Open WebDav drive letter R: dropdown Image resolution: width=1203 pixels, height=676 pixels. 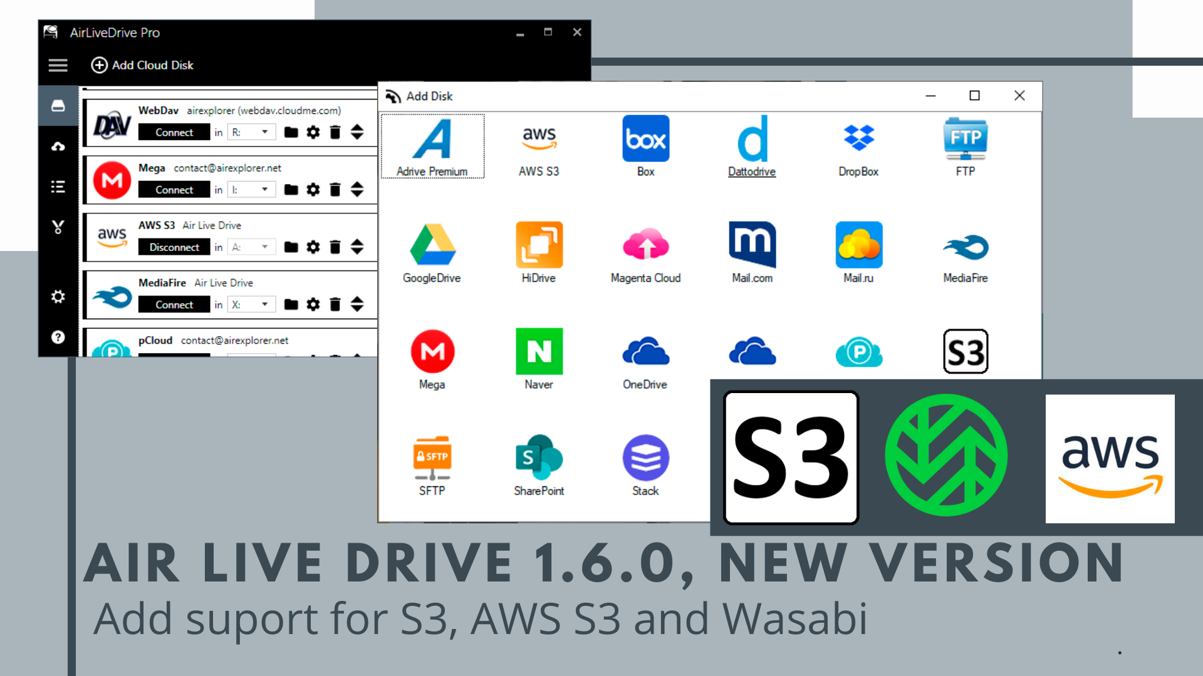251,132
